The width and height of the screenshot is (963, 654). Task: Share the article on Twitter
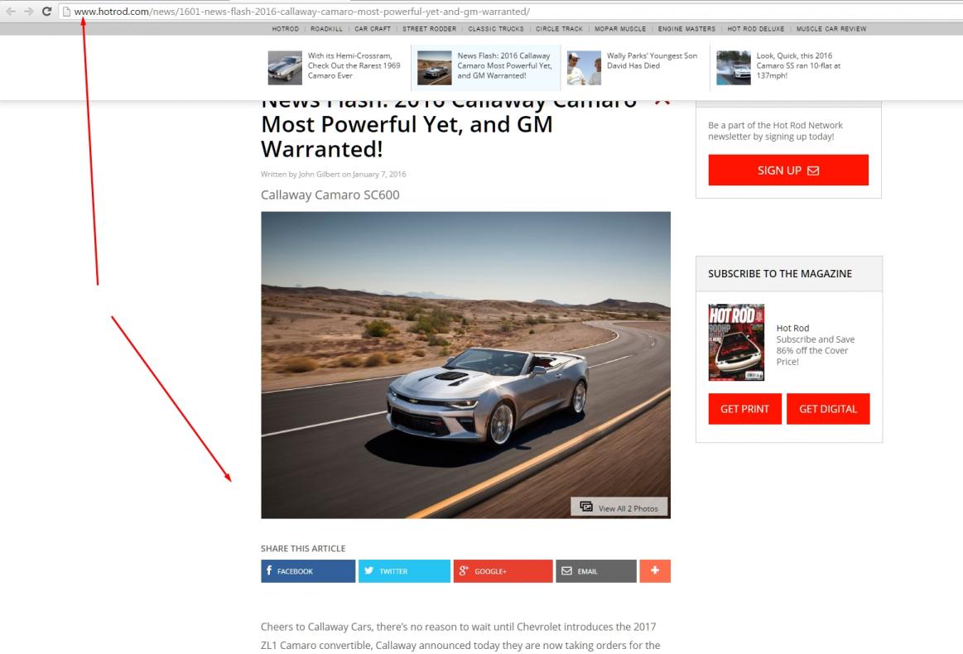(x=404, y=571)
